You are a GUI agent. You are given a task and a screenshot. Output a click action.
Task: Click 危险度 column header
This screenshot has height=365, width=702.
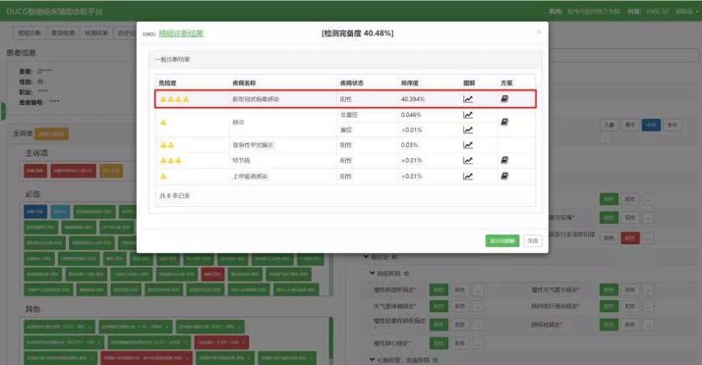coord(167,83)
